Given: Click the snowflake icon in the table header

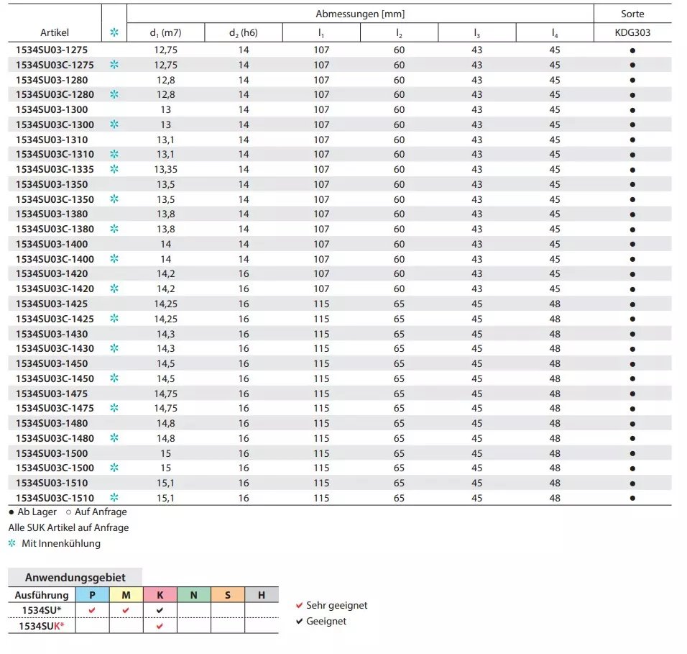Looking at the screenshot, I should pyautogui.click(x=114, y=33).
